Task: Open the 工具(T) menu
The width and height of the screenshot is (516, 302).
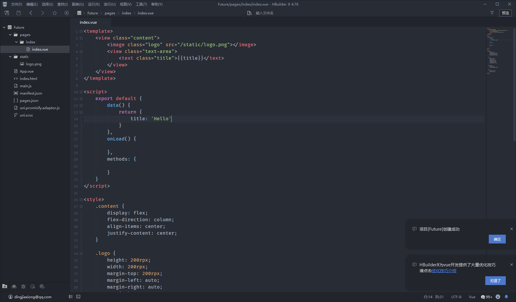Action: pyautogui.click(x=141, y=4)
